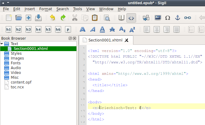Image resolution: width=205 pixels, height=125 pixels.
Task: Undo the last edit
Action: (52, 18)
